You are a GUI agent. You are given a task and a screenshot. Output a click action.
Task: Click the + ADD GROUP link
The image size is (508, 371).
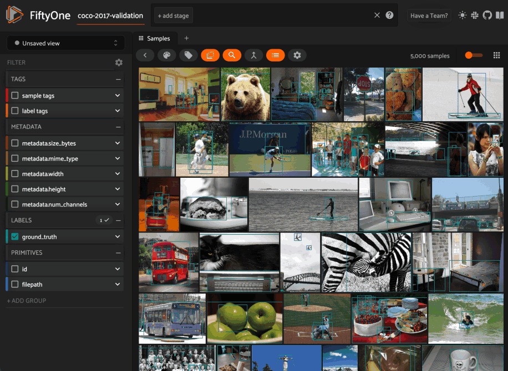click(x=27, y=301)
